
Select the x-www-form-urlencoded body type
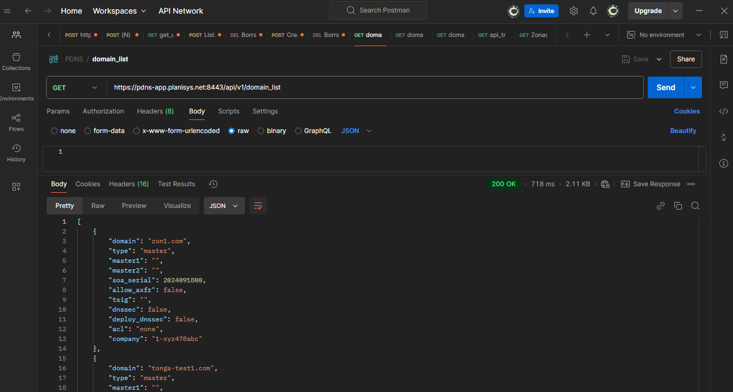coord(136,131)
